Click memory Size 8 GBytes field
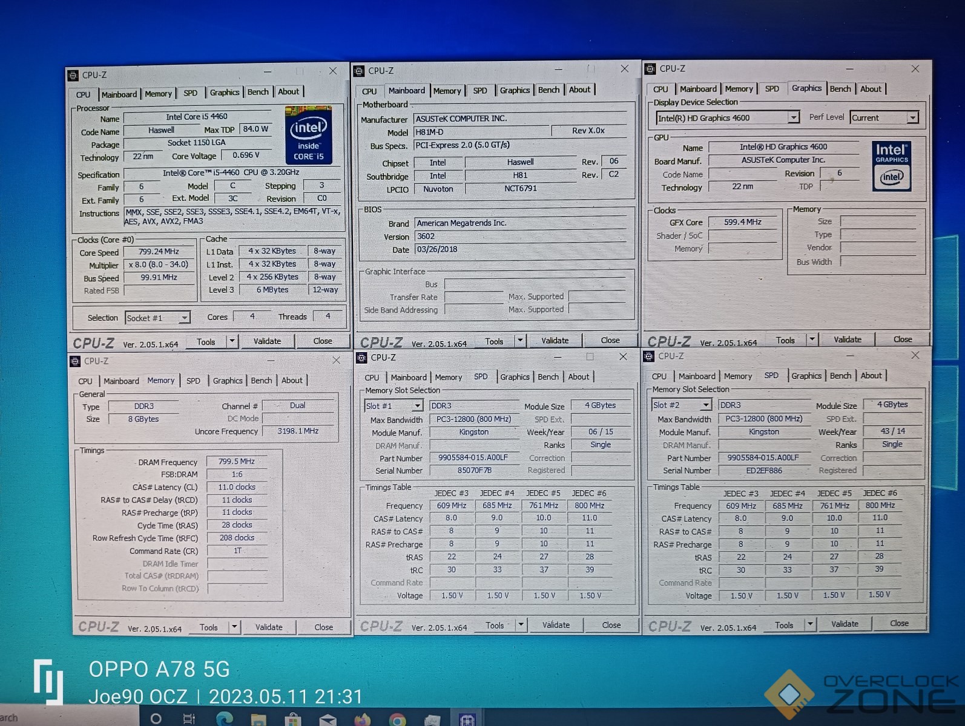The image size is (965, 726). pos(143,419)
